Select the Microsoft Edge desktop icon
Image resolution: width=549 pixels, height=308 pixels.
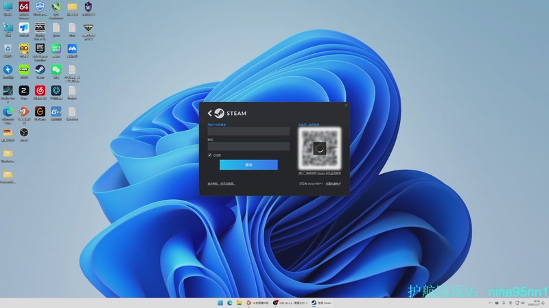8,112
